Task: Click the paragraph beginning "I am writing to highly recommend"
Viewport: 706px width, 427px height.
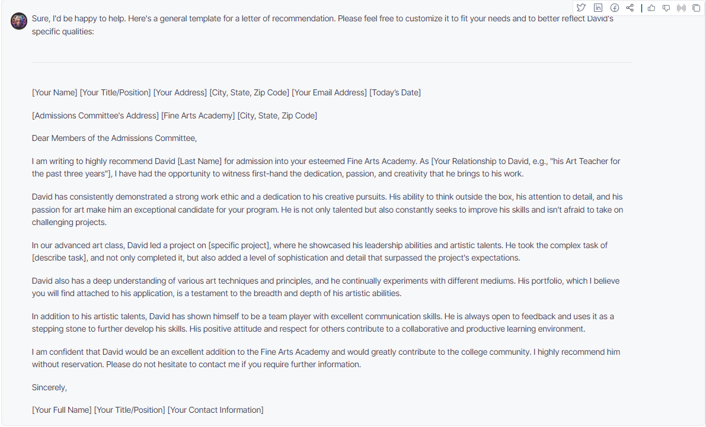Action: coord(326,168)
